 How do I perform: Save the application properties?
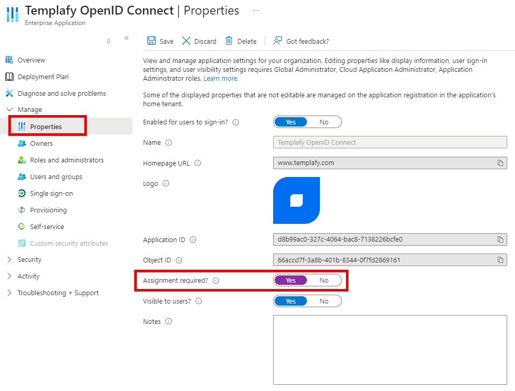(x=160, y=41)
